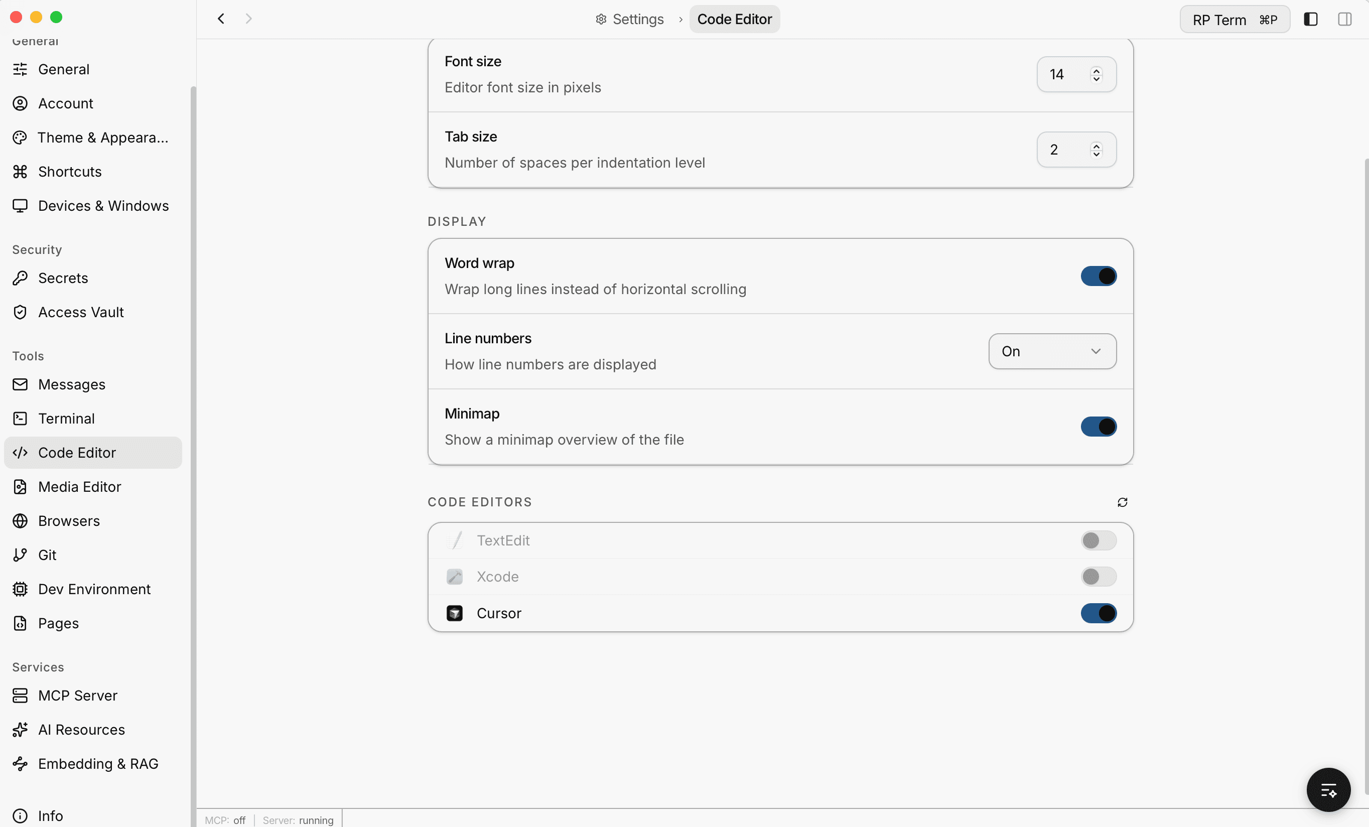Open the Secrets security settings
The height and width of the screenshot is (827, 1369).
[x=63, y=278]
